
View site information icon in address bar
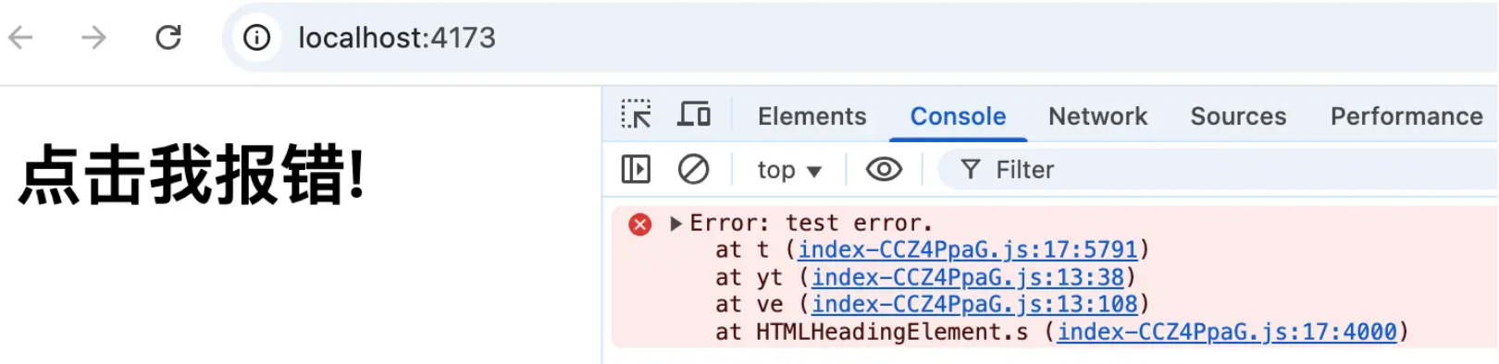[x=256, y=38]
